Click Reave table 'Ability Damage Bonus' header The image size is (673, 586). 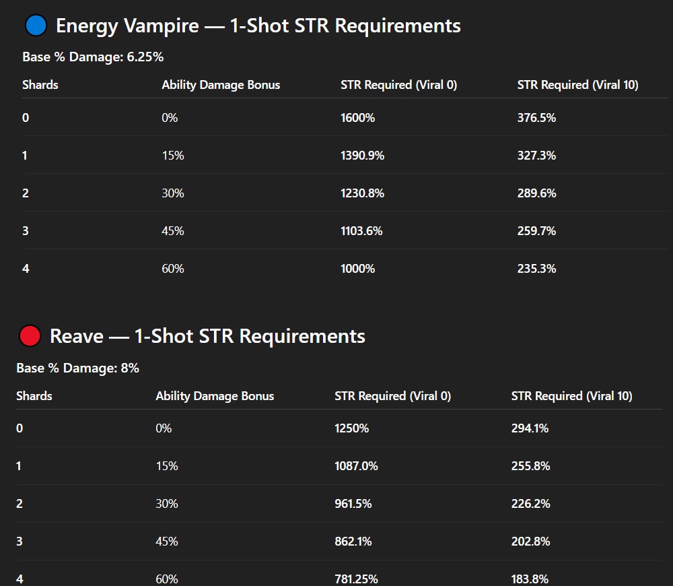[215, 396]
